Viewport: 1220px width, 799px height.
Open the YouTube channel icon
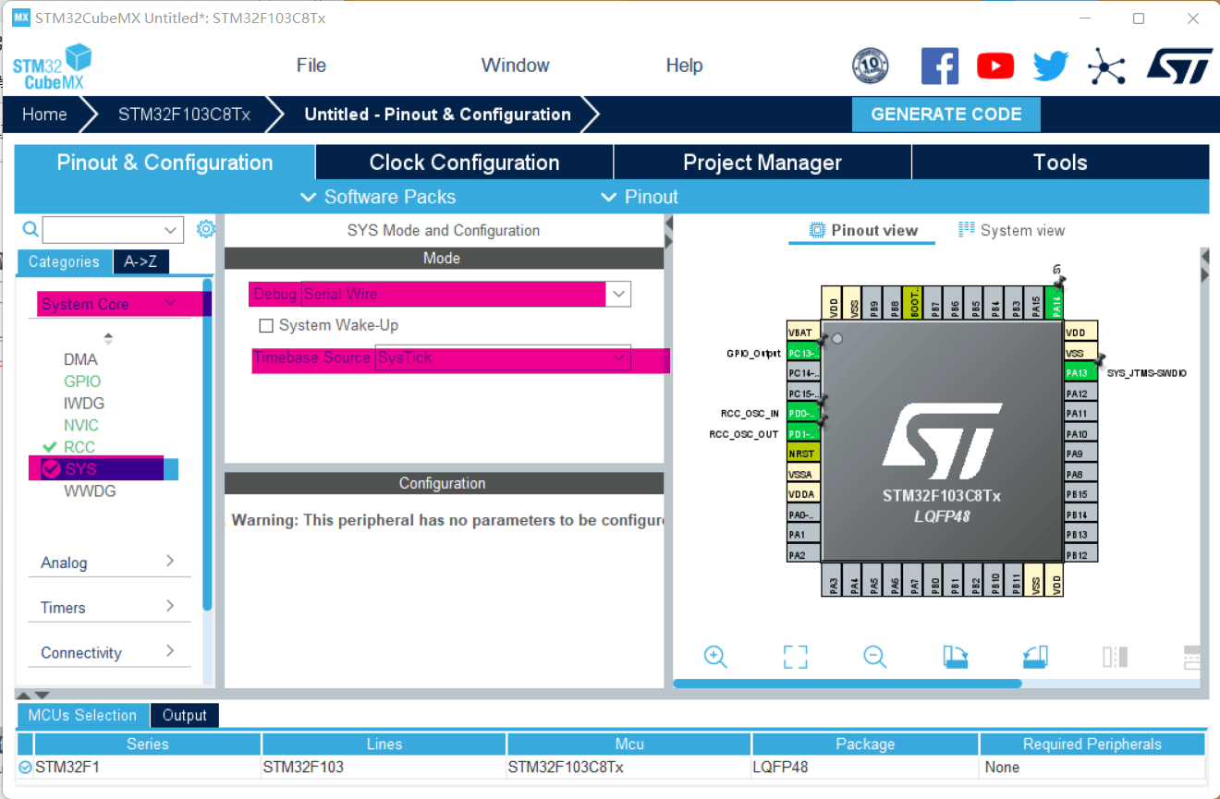(995, 66)
